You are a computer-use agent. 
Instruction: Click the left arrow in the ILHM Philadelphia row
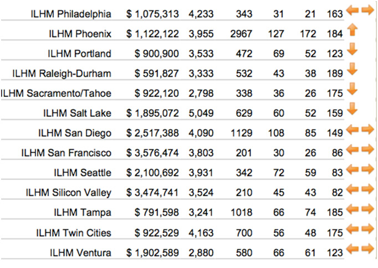(x=353, y=11)
